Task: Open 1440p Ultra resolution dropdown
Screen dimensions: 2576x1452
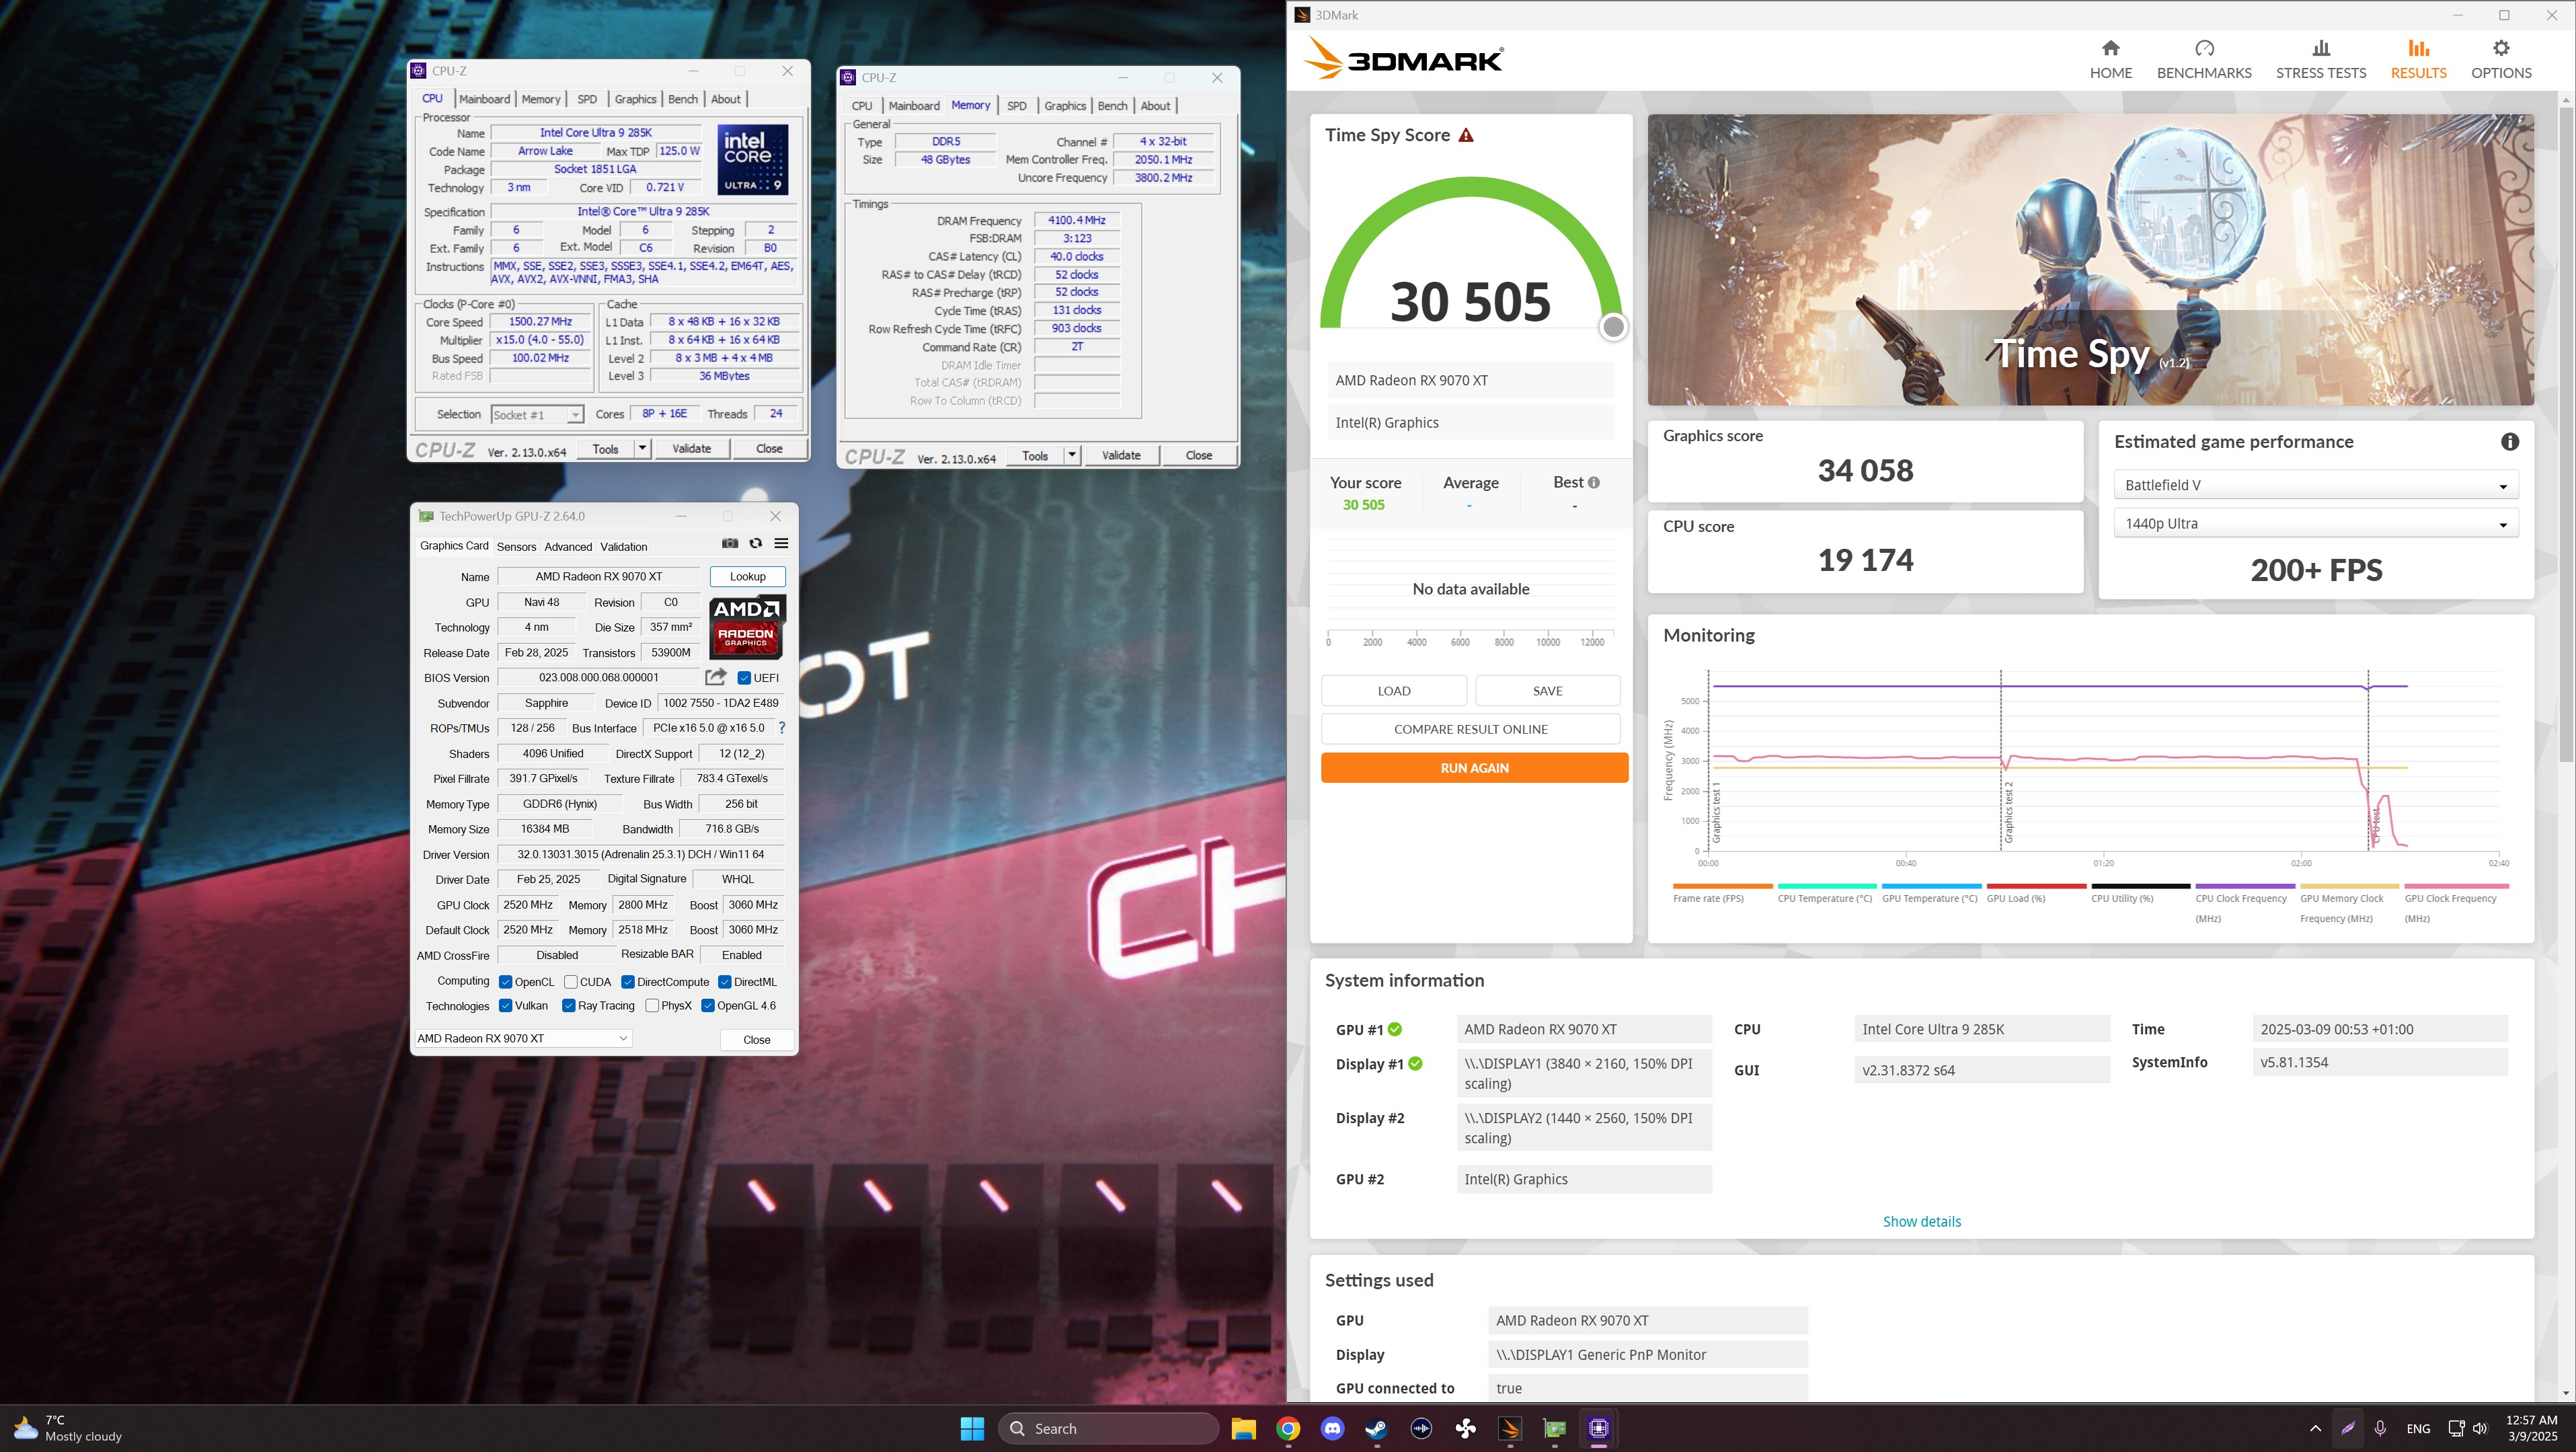Action: click(x=2316, y=524)
